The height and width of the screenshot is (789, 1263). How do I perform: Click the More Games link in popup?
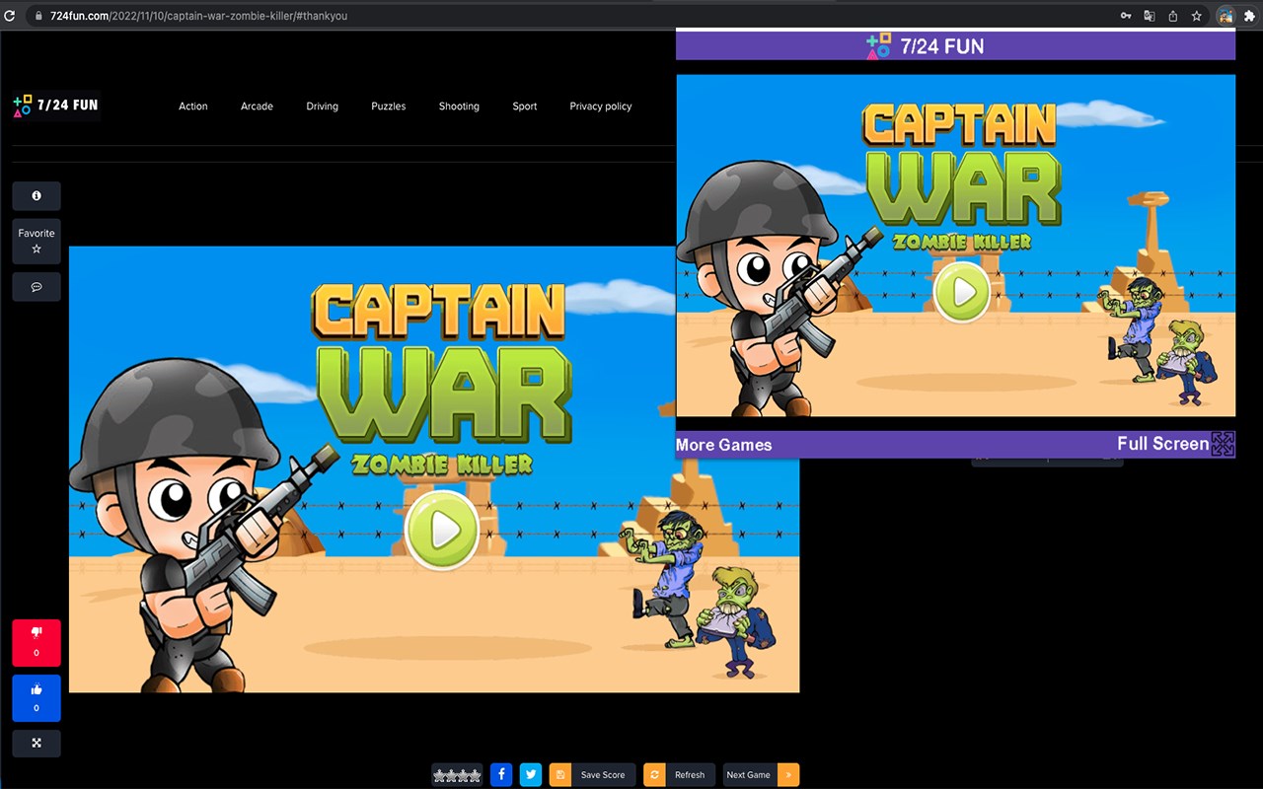(x=724, y=445)
